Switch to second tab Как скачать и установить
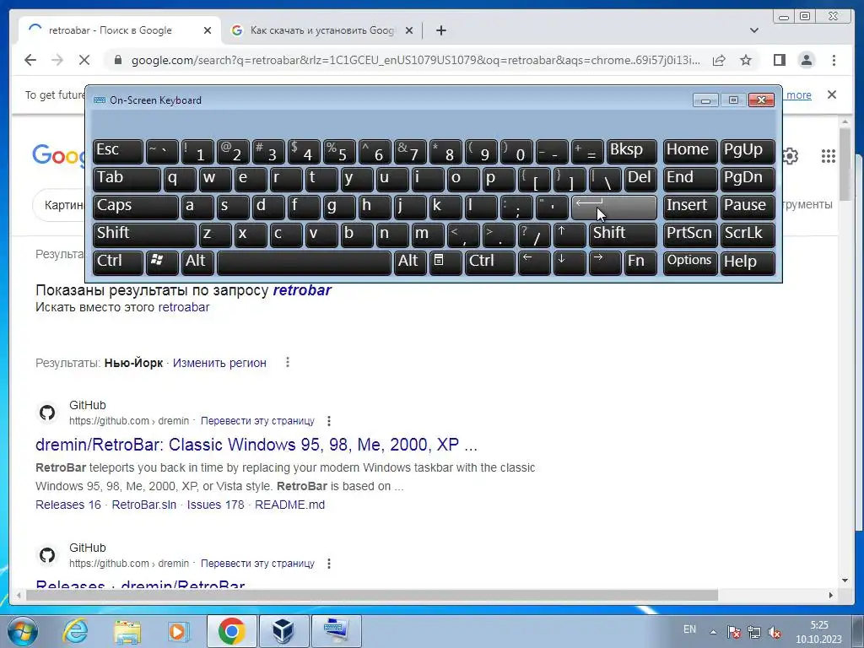This screenshot has height=648, width=864. pyautogui.click(x=322, y=30)
